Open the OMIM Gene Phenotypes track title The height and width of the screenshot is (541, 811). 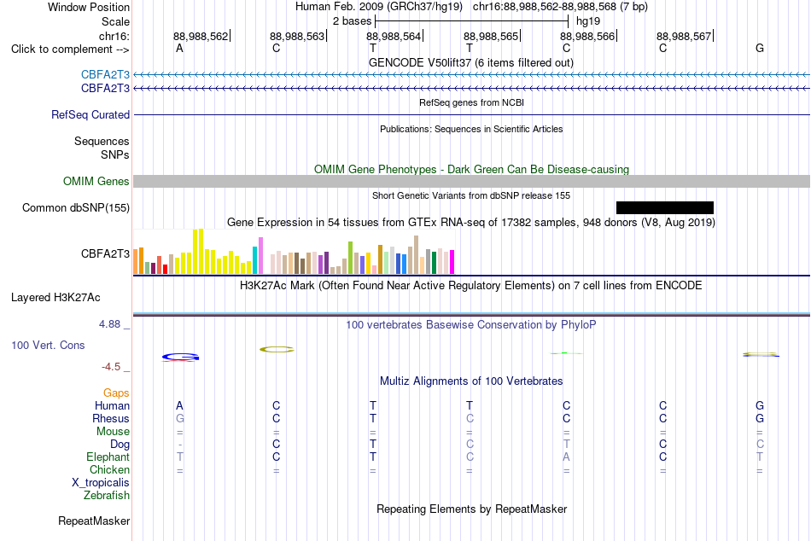point(471,169)
